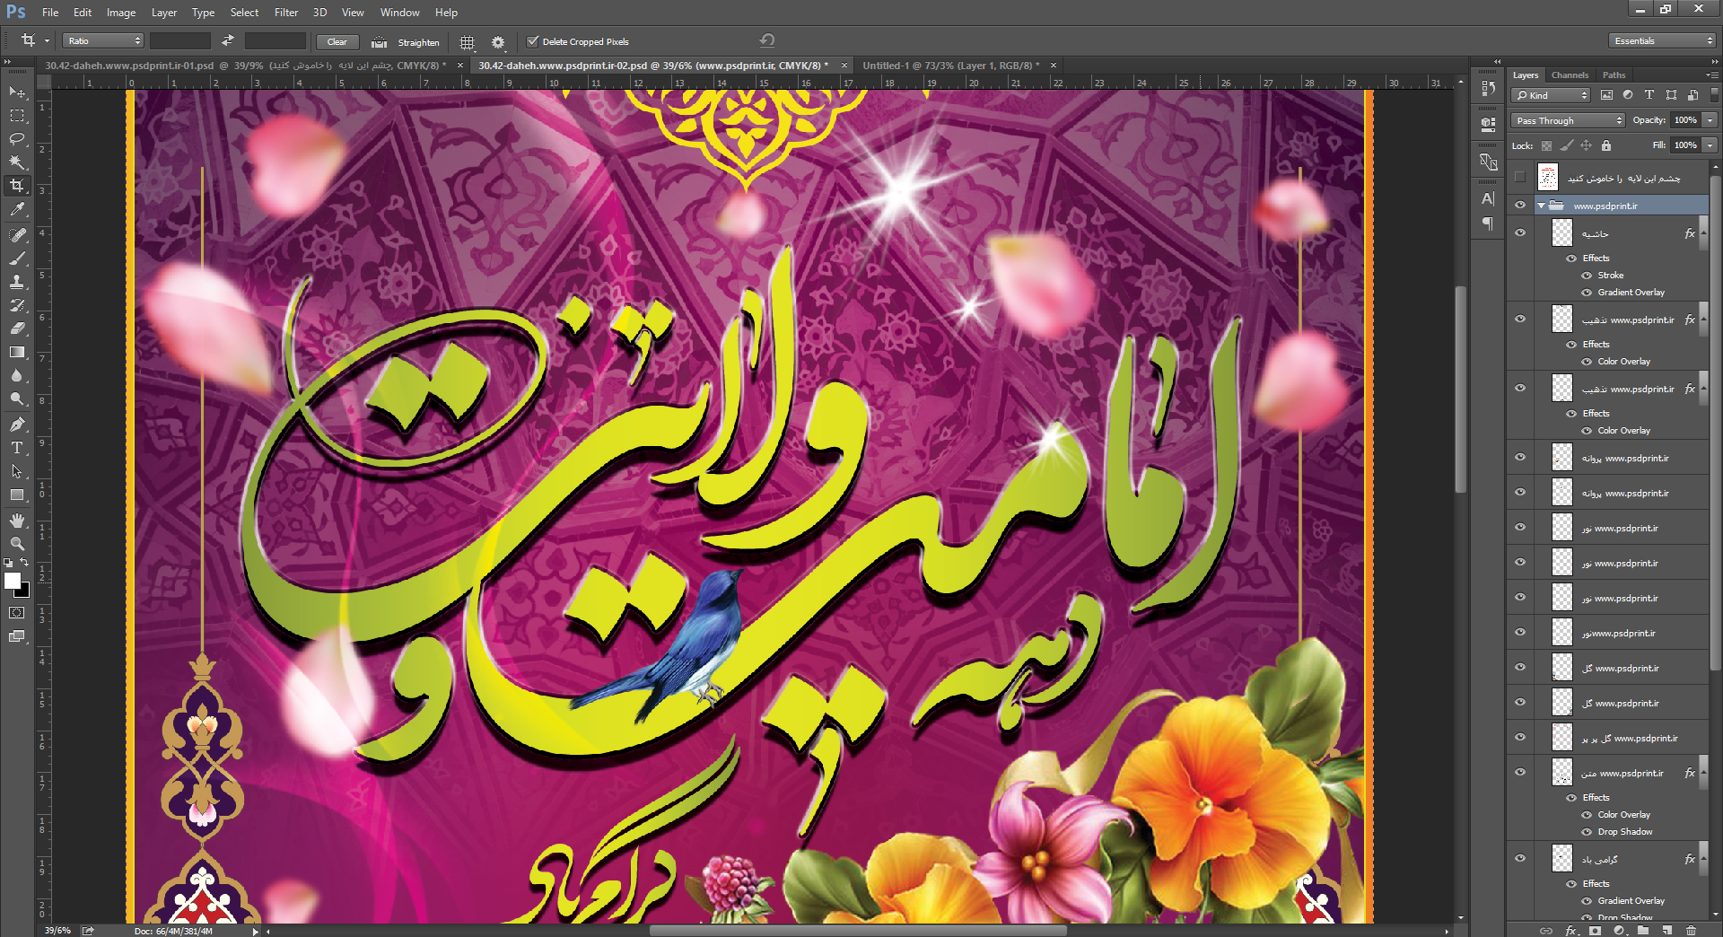Viewport: 1723px width, 937px height.
Task: Select the History Brush tool
Action: [x=17, y=305]
